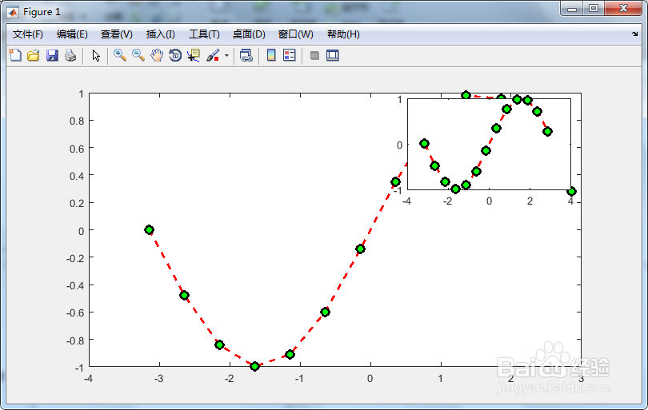Maximize the Figure 1 window
The height and width of the screenshot is (410, 648).
click(x=594, y=9)
